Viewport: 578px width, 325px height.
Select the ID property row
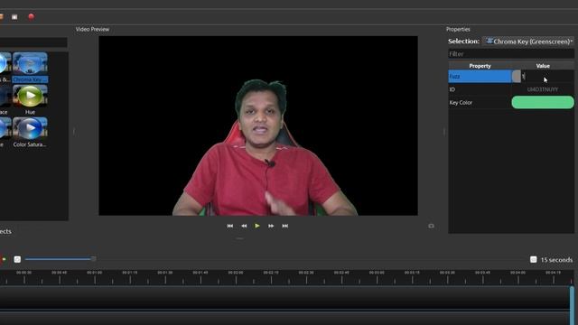[x=480, y=89]
